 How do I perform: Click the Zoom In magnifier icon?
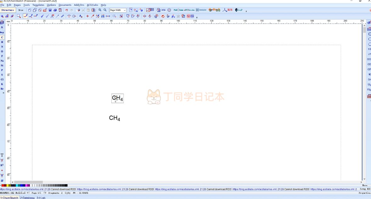point(100,10)
